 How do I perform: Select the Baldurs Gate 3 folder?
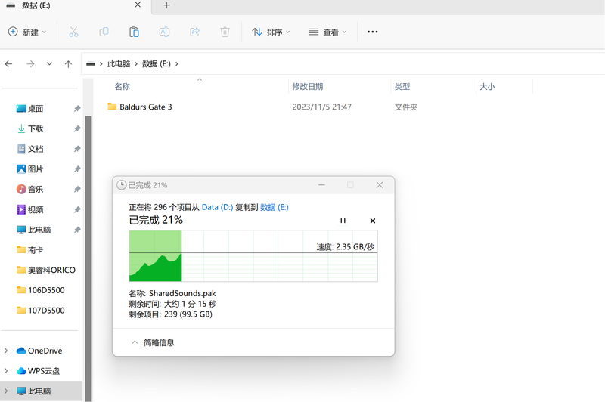[x=140, y=107]
